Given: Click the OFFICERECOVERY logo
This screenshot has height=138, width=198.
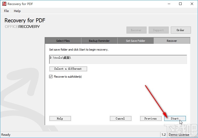Looking at the screenshot, I should (22, 27).
